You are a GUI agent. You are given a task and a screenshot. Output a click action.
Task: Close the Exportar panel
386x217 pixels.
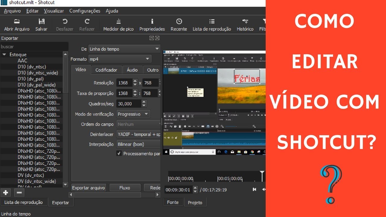(157, 38)
